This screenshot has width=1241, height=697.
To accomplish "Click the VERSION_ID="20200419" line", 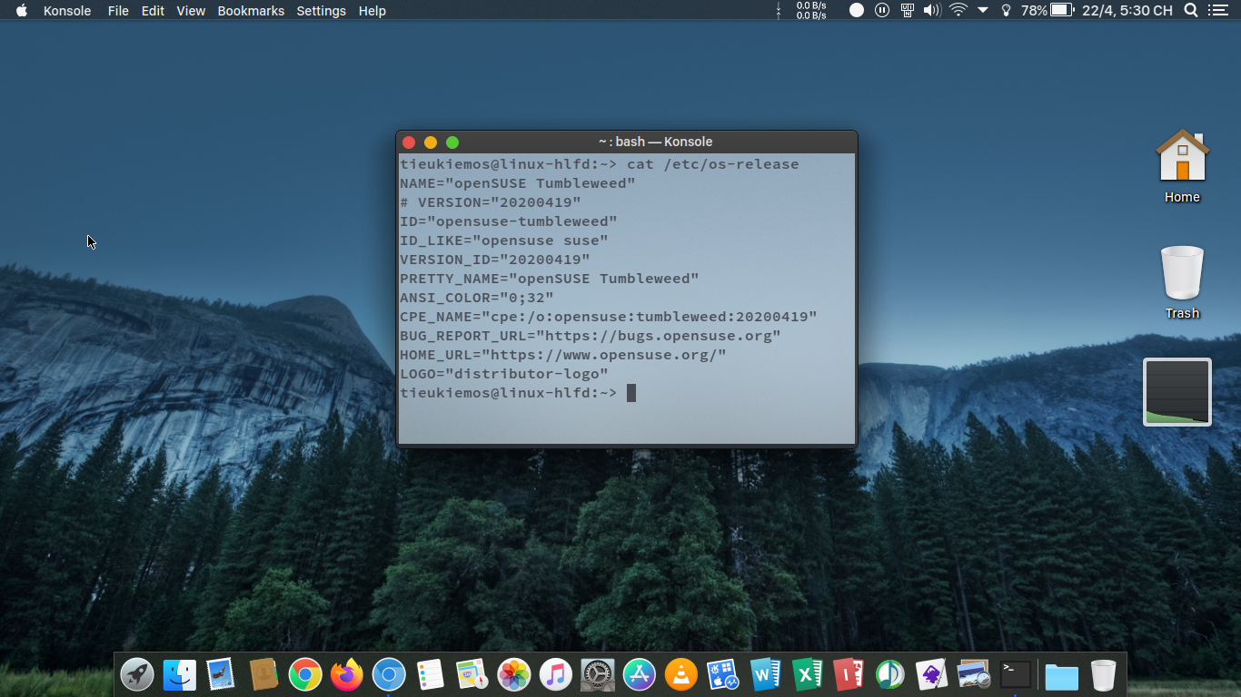I will tap(495, 260).
